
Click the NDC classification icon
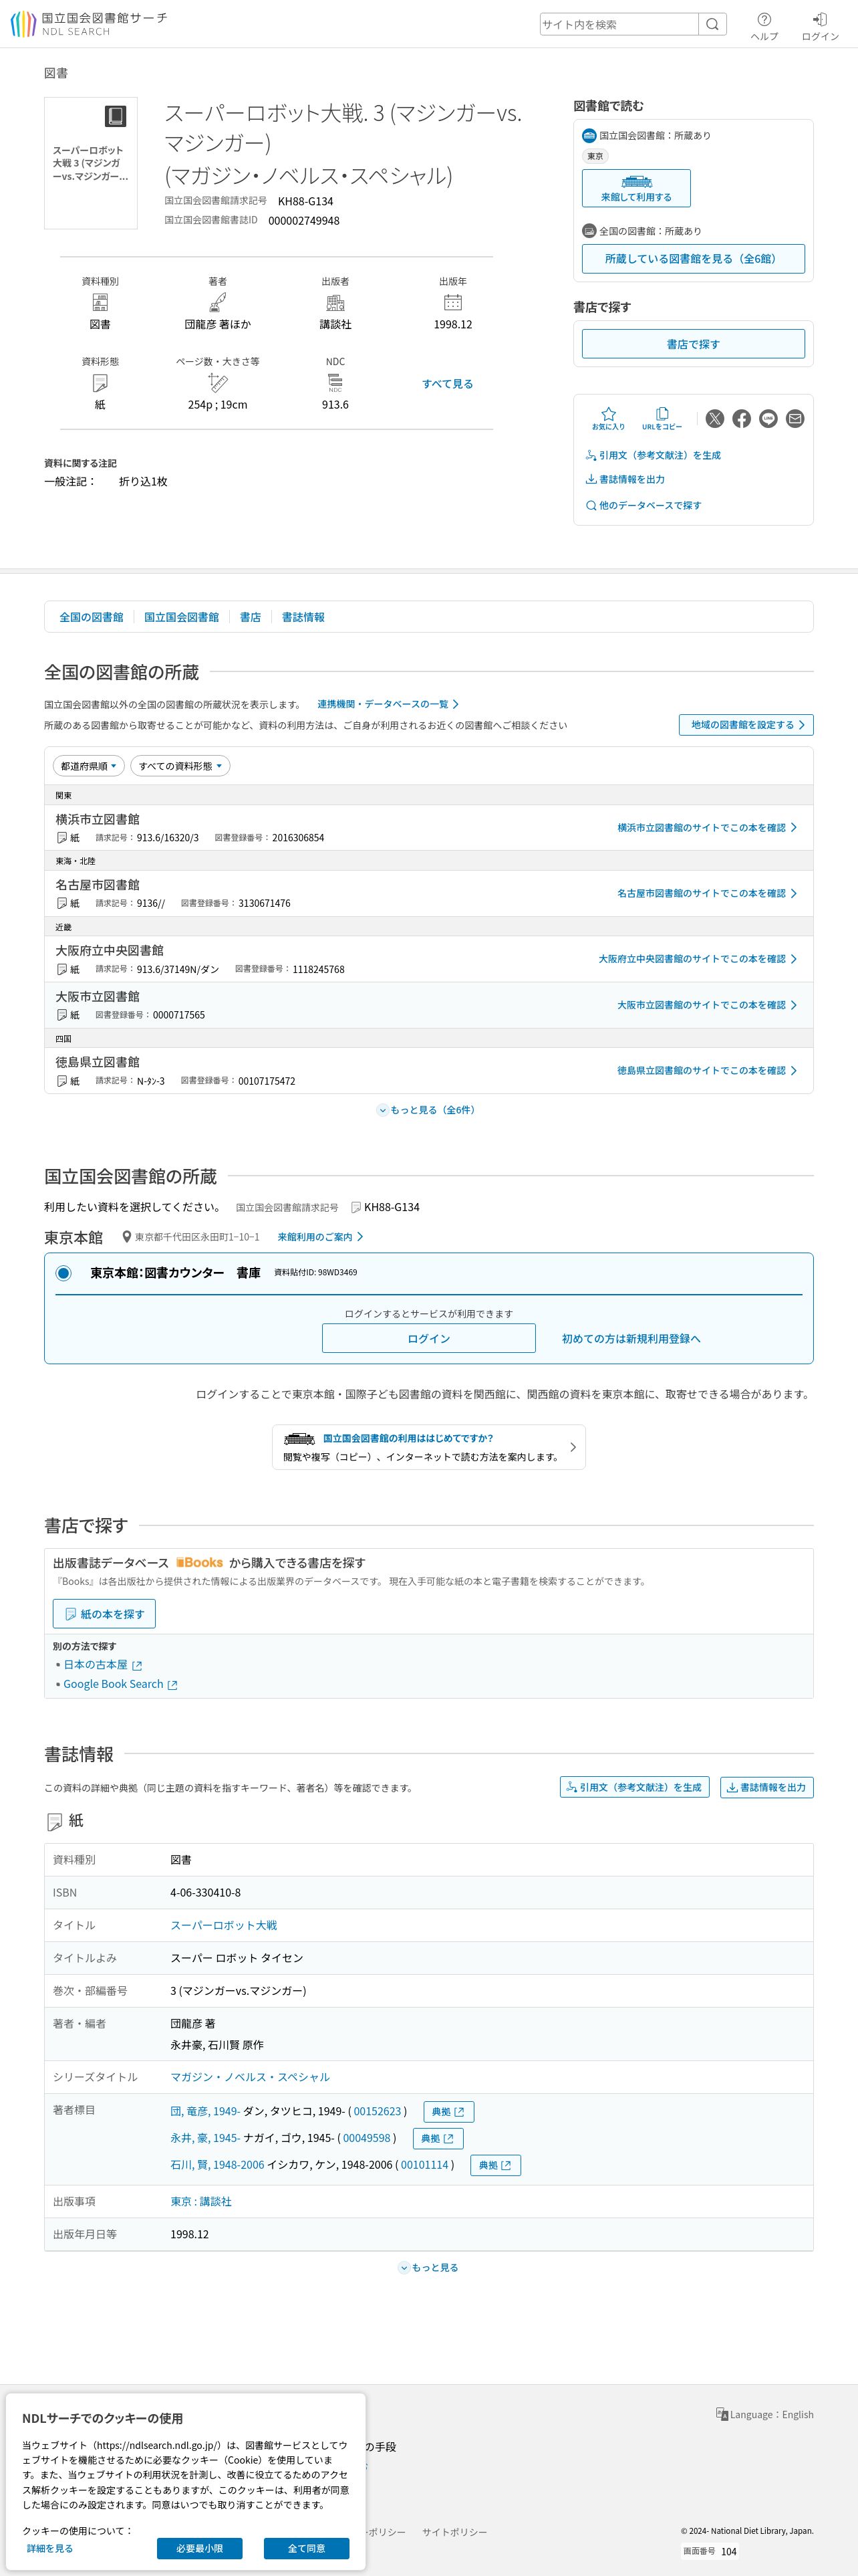(335, 383)
